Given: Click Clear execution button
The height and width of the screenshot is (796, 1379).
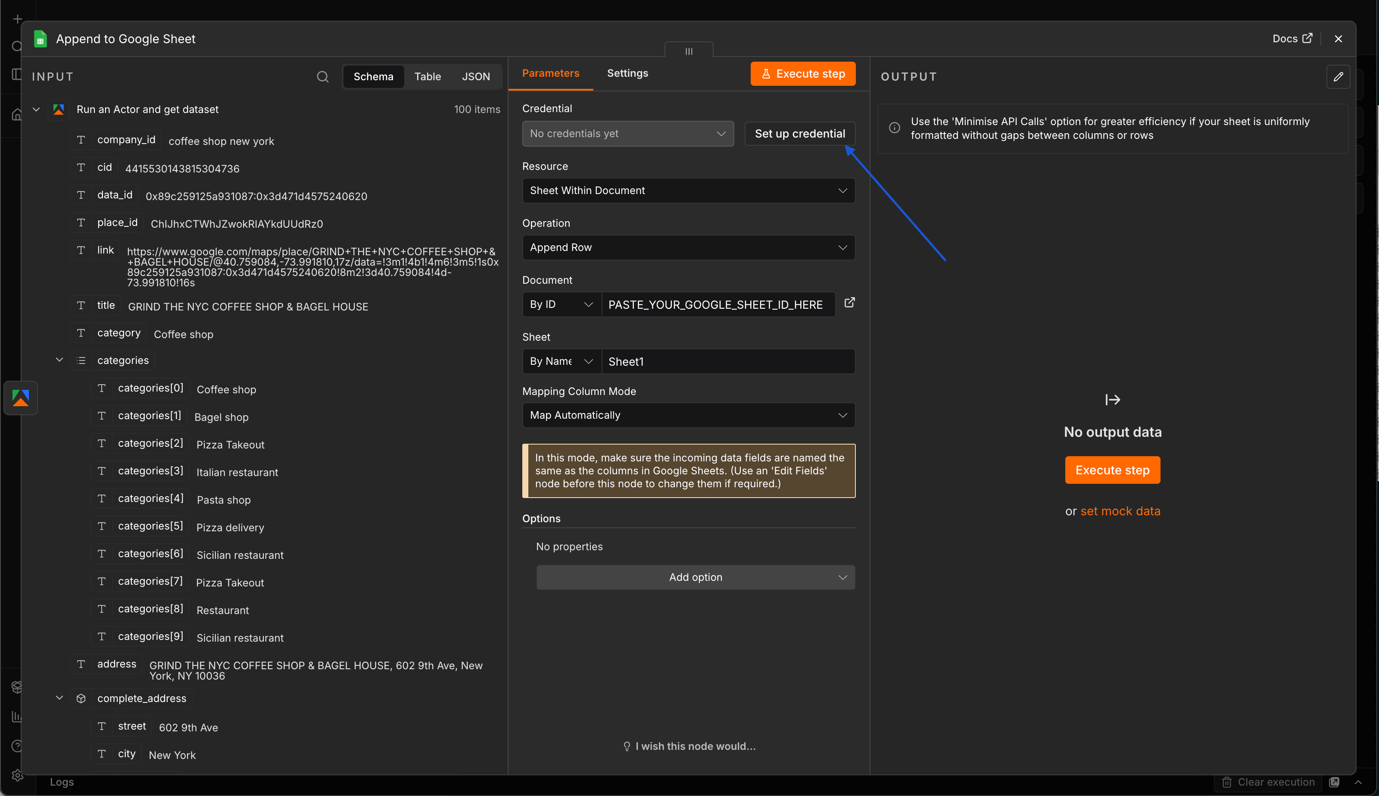Looking at the screenshot, I should 1267,782.
